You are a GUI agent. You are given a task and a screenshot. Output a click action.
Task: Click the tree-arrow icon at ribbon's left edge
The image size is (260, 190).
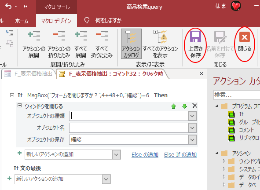pos(9,33)
